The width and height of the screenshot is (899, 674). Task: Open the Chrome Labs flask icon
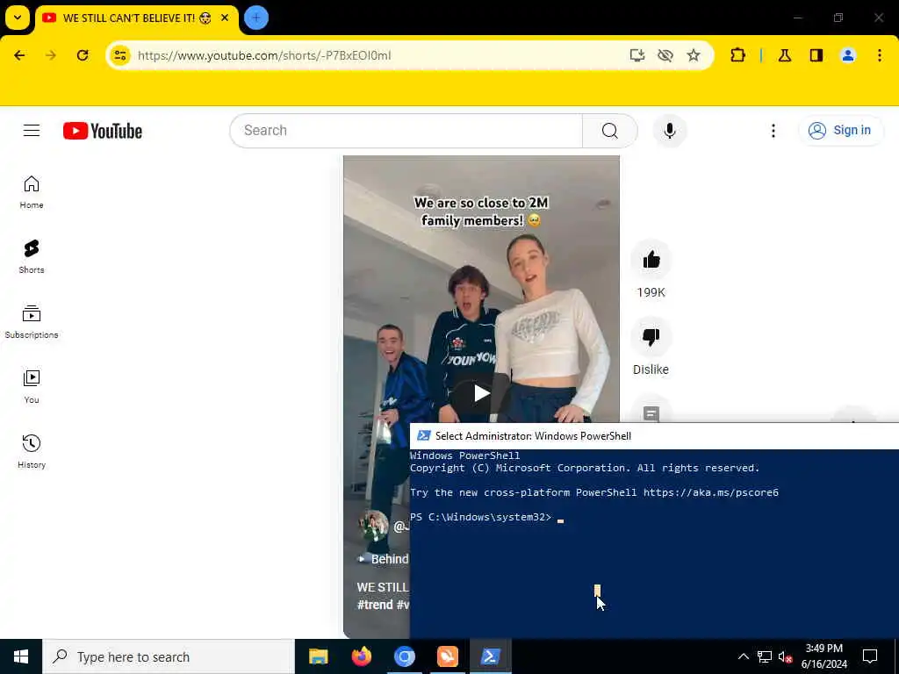coord(785,55)
